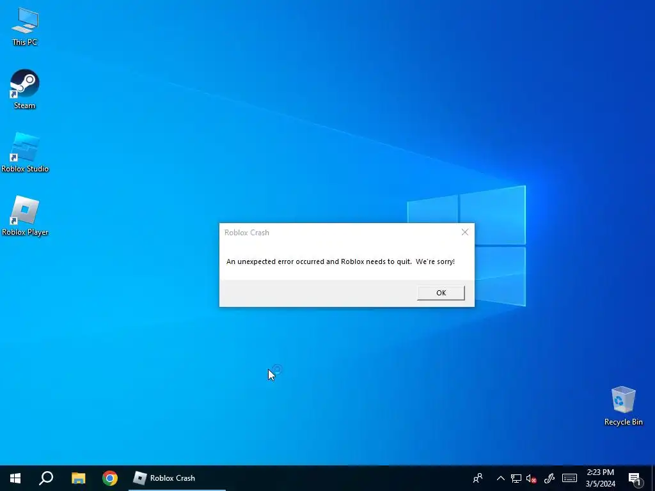
Task: Close the Roblox Crash dialog with X
Action: coord(464,232)
